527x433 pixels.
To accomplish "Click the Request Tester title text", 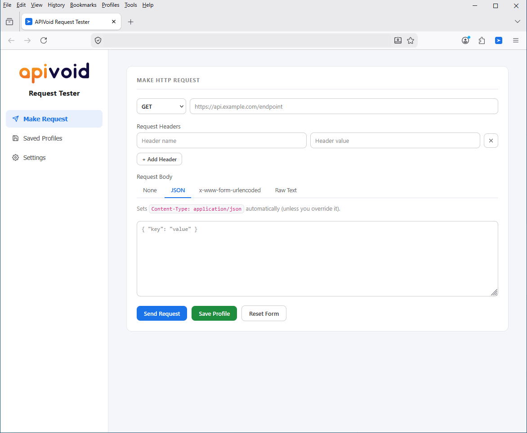I will point(54,93).
